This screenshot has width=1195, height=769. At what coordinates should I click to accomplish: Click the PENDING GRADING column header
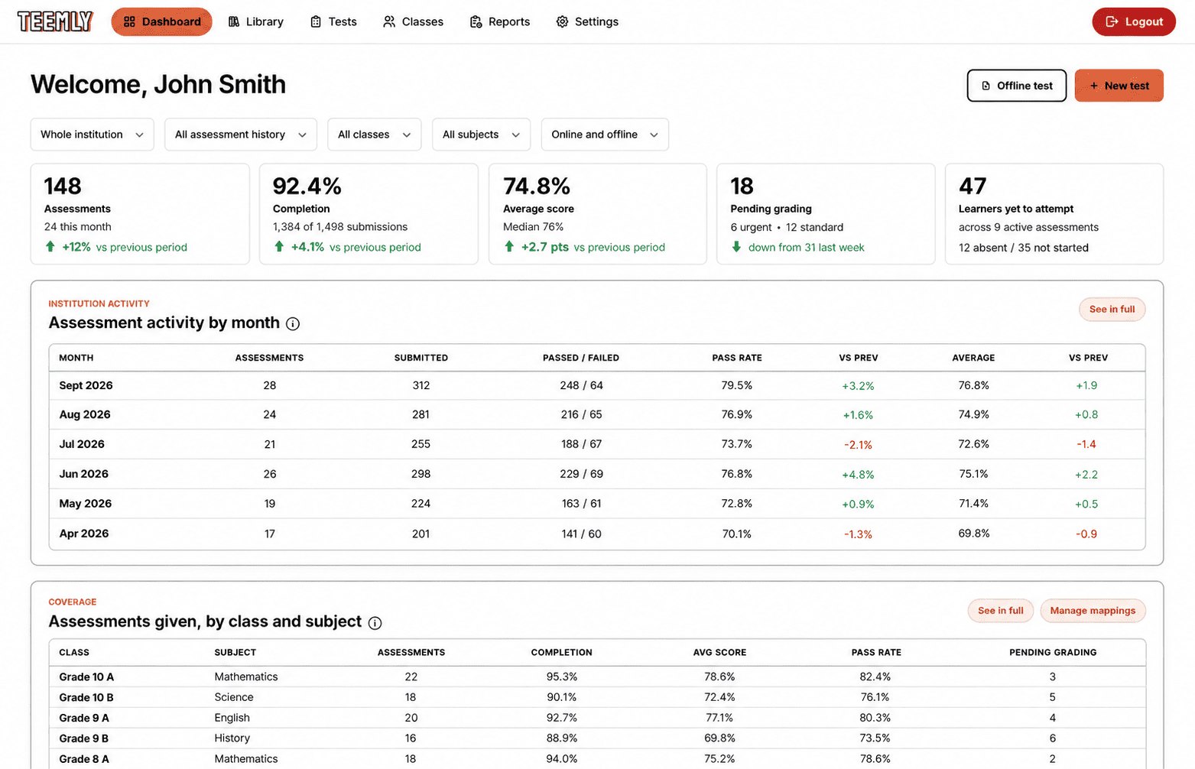click(x=1053, y=653)
